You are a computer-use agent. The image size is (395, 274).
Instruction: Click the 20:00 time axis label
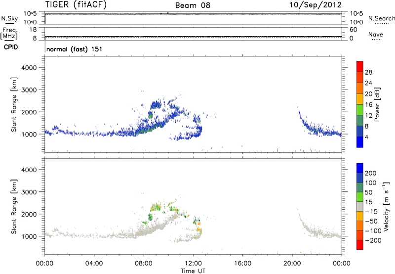[292, 264]
